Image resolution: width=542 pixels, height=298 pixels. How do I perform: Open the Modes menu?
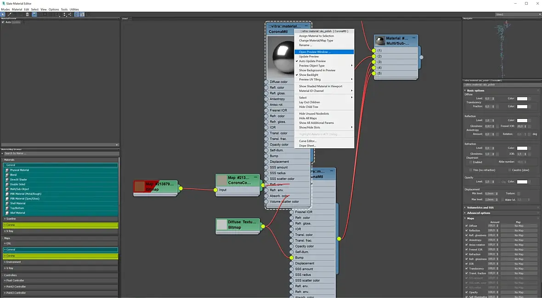click(5, 9)
